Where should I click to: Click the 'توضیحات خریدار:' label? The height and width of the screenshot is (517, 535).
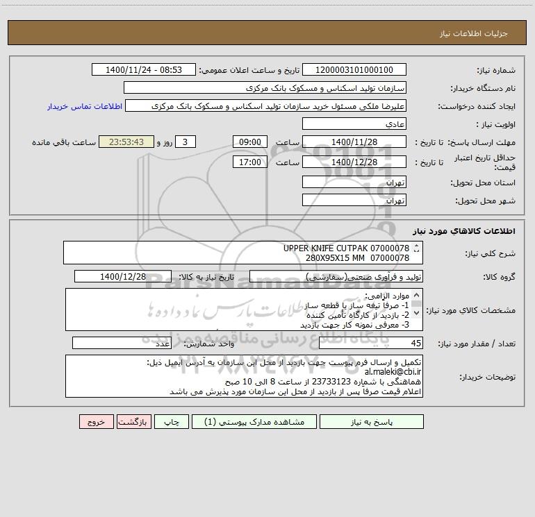487,377
